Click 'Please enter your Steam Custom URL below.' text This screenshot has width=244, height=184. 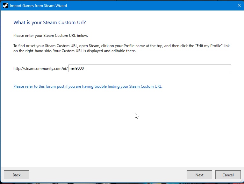51,36
